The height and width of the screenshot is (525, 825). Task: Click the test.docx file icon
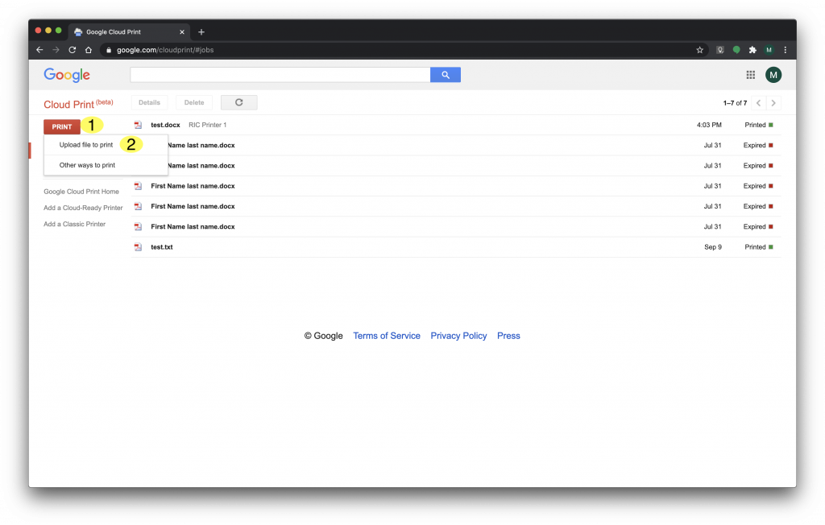tap(138, 125)
